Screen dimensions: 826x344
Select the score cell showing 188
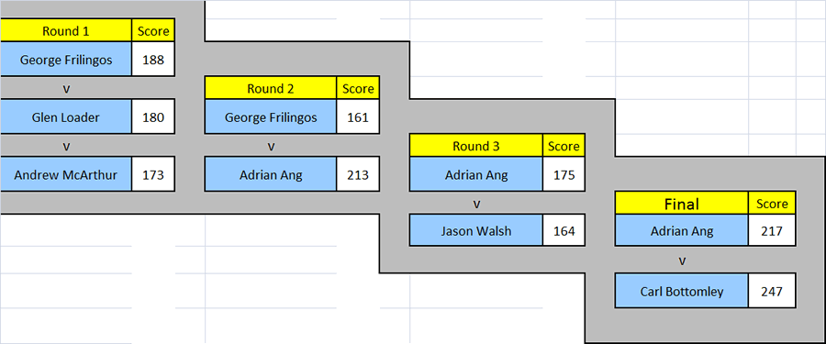point(153,60)
